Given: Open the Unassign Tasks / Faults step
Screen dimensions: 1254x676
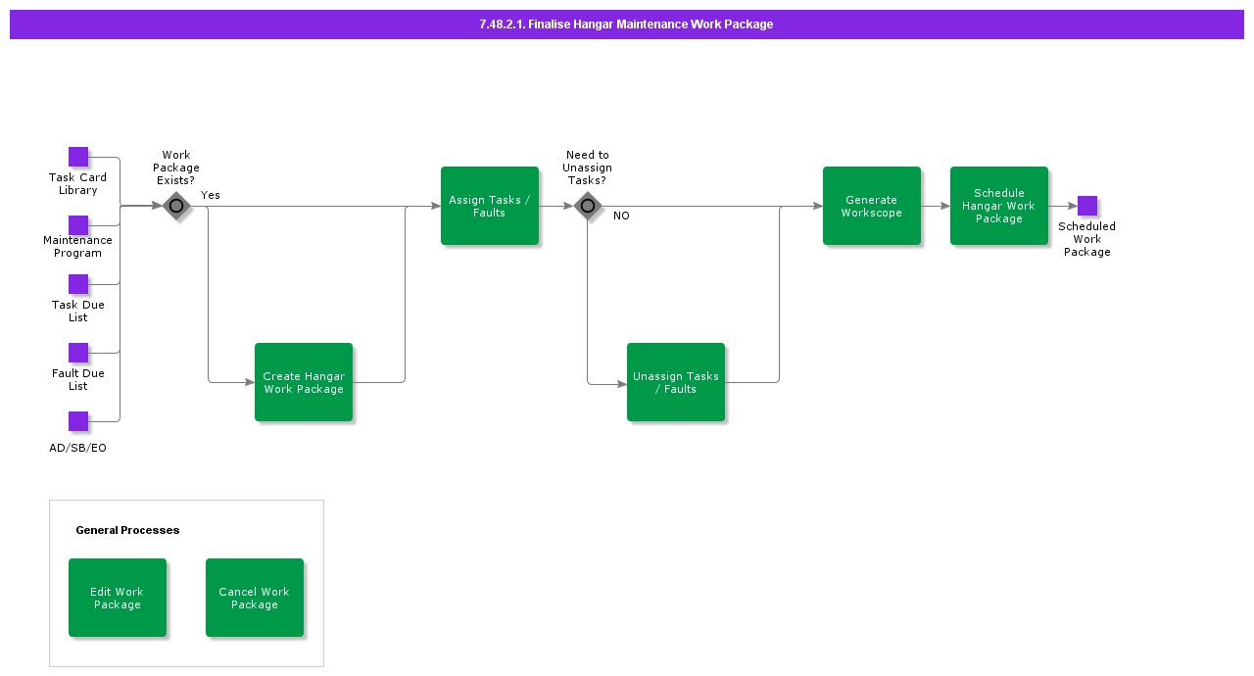Looking at the screenshot, I should [x=676, y=382].
